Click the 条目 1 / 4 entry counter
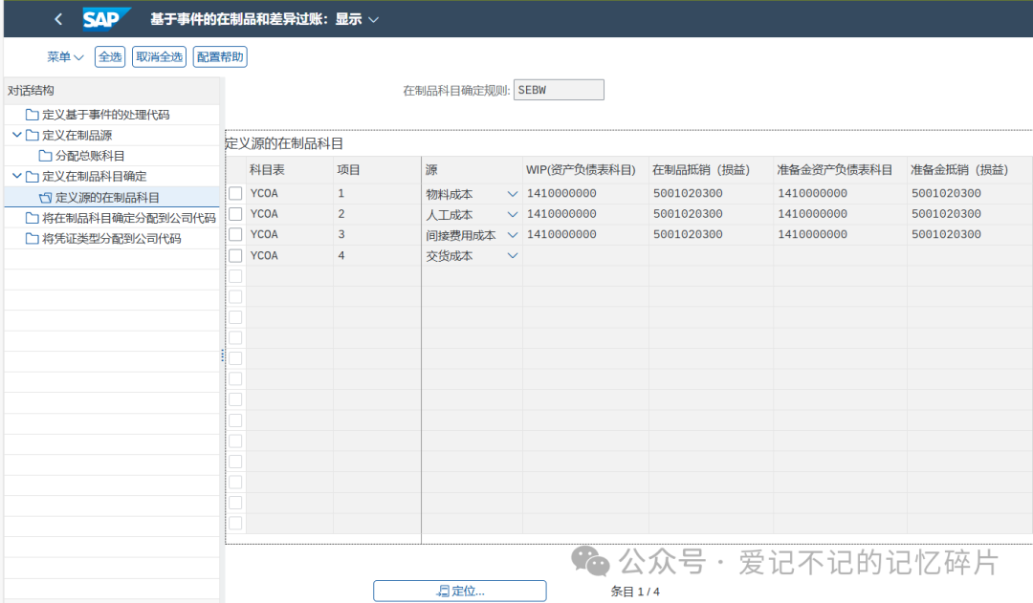 coord(635,592)
